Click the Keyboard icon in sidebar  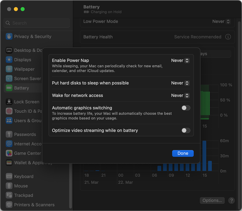(x=9, y=176)
